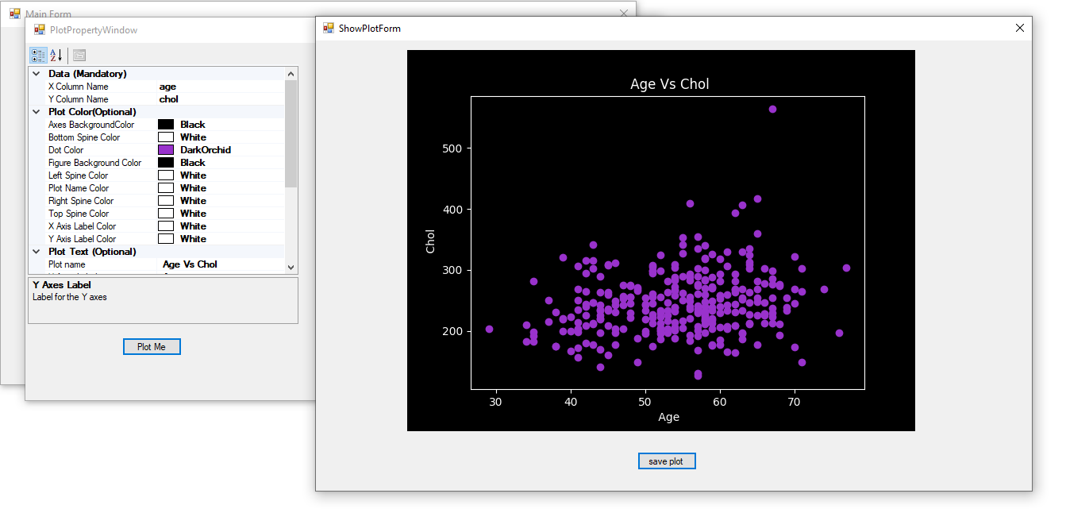Click the Chol y-axis label on plot
Image resolution: width=1066 pixels, height=509 pixels.
coord(431,242)
